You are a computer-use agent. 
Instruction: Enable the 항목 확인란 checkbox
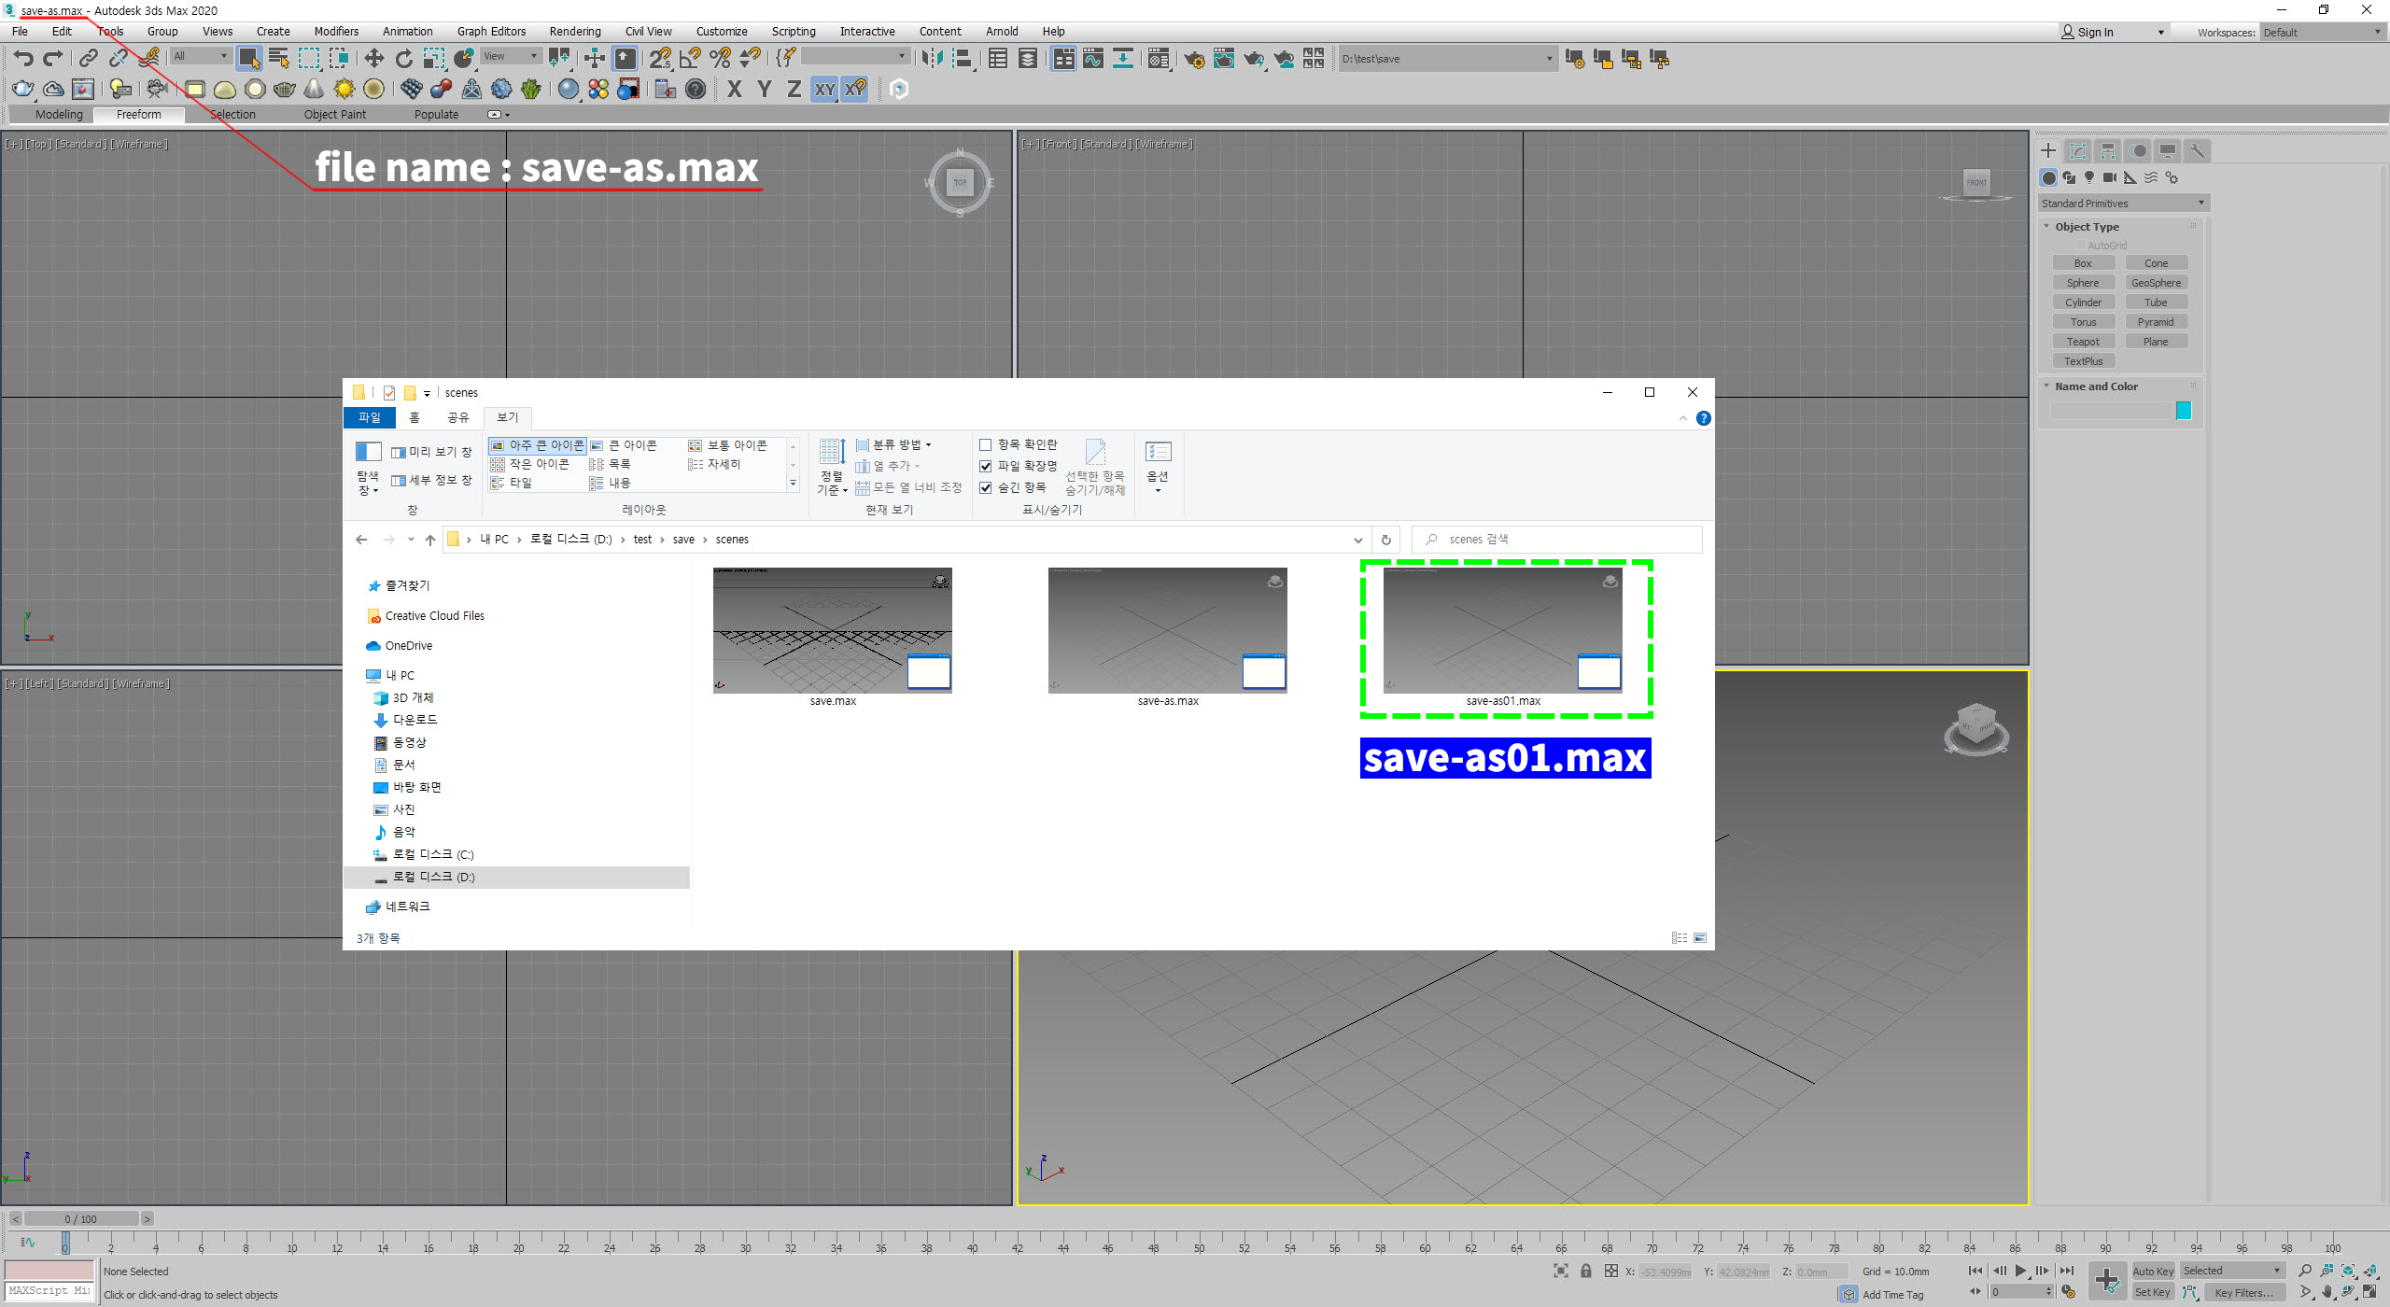click(985, 444)
